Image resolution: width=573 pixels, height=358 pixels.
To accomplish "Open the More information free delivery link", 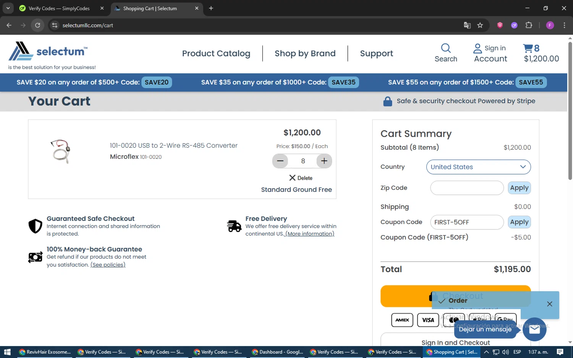I will click(310, 234).
